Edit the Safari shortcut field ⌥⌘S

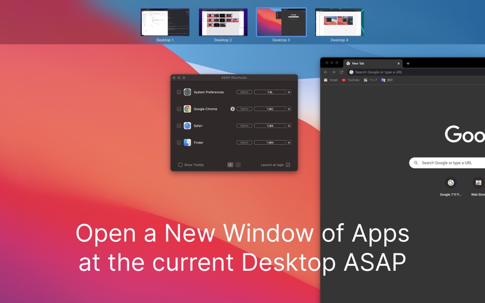[x=270, y=125]
